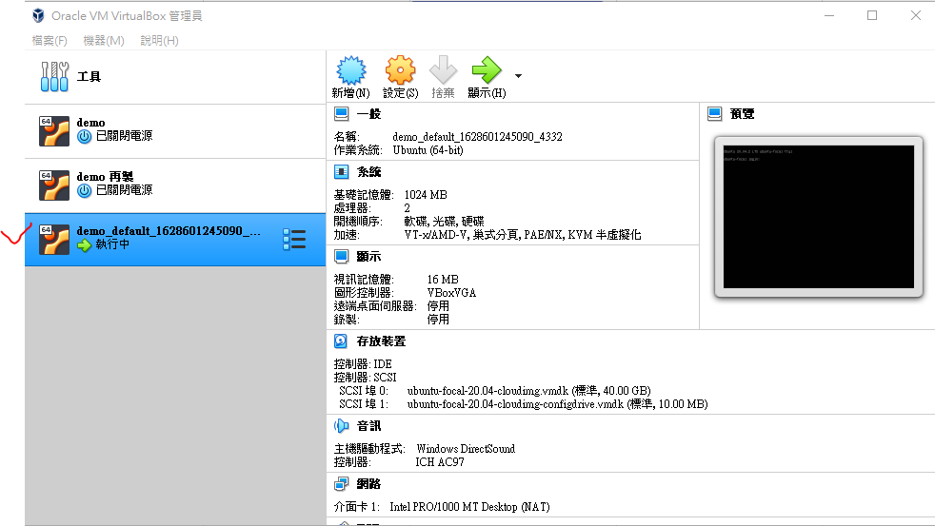Click the VM preview thumbnail screen
The height and width of the screenshot is (526, 935).
[x=818, y=217]
